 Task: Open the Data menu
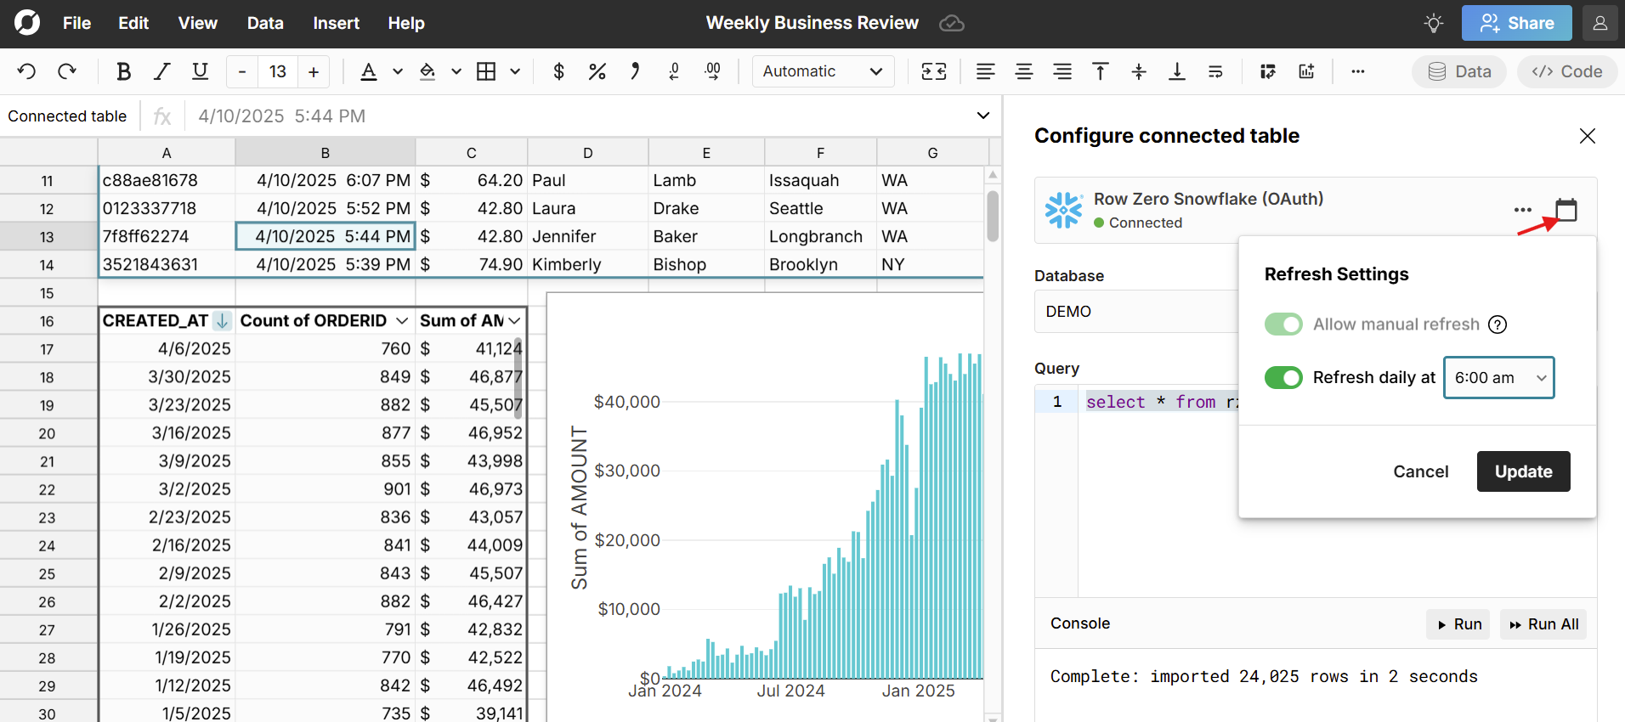[x=265, y=23]
